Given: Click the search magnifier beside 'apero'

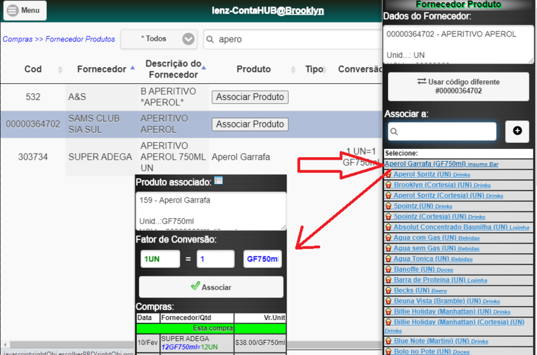Looking at the screenshot, I should pos(210,40).
